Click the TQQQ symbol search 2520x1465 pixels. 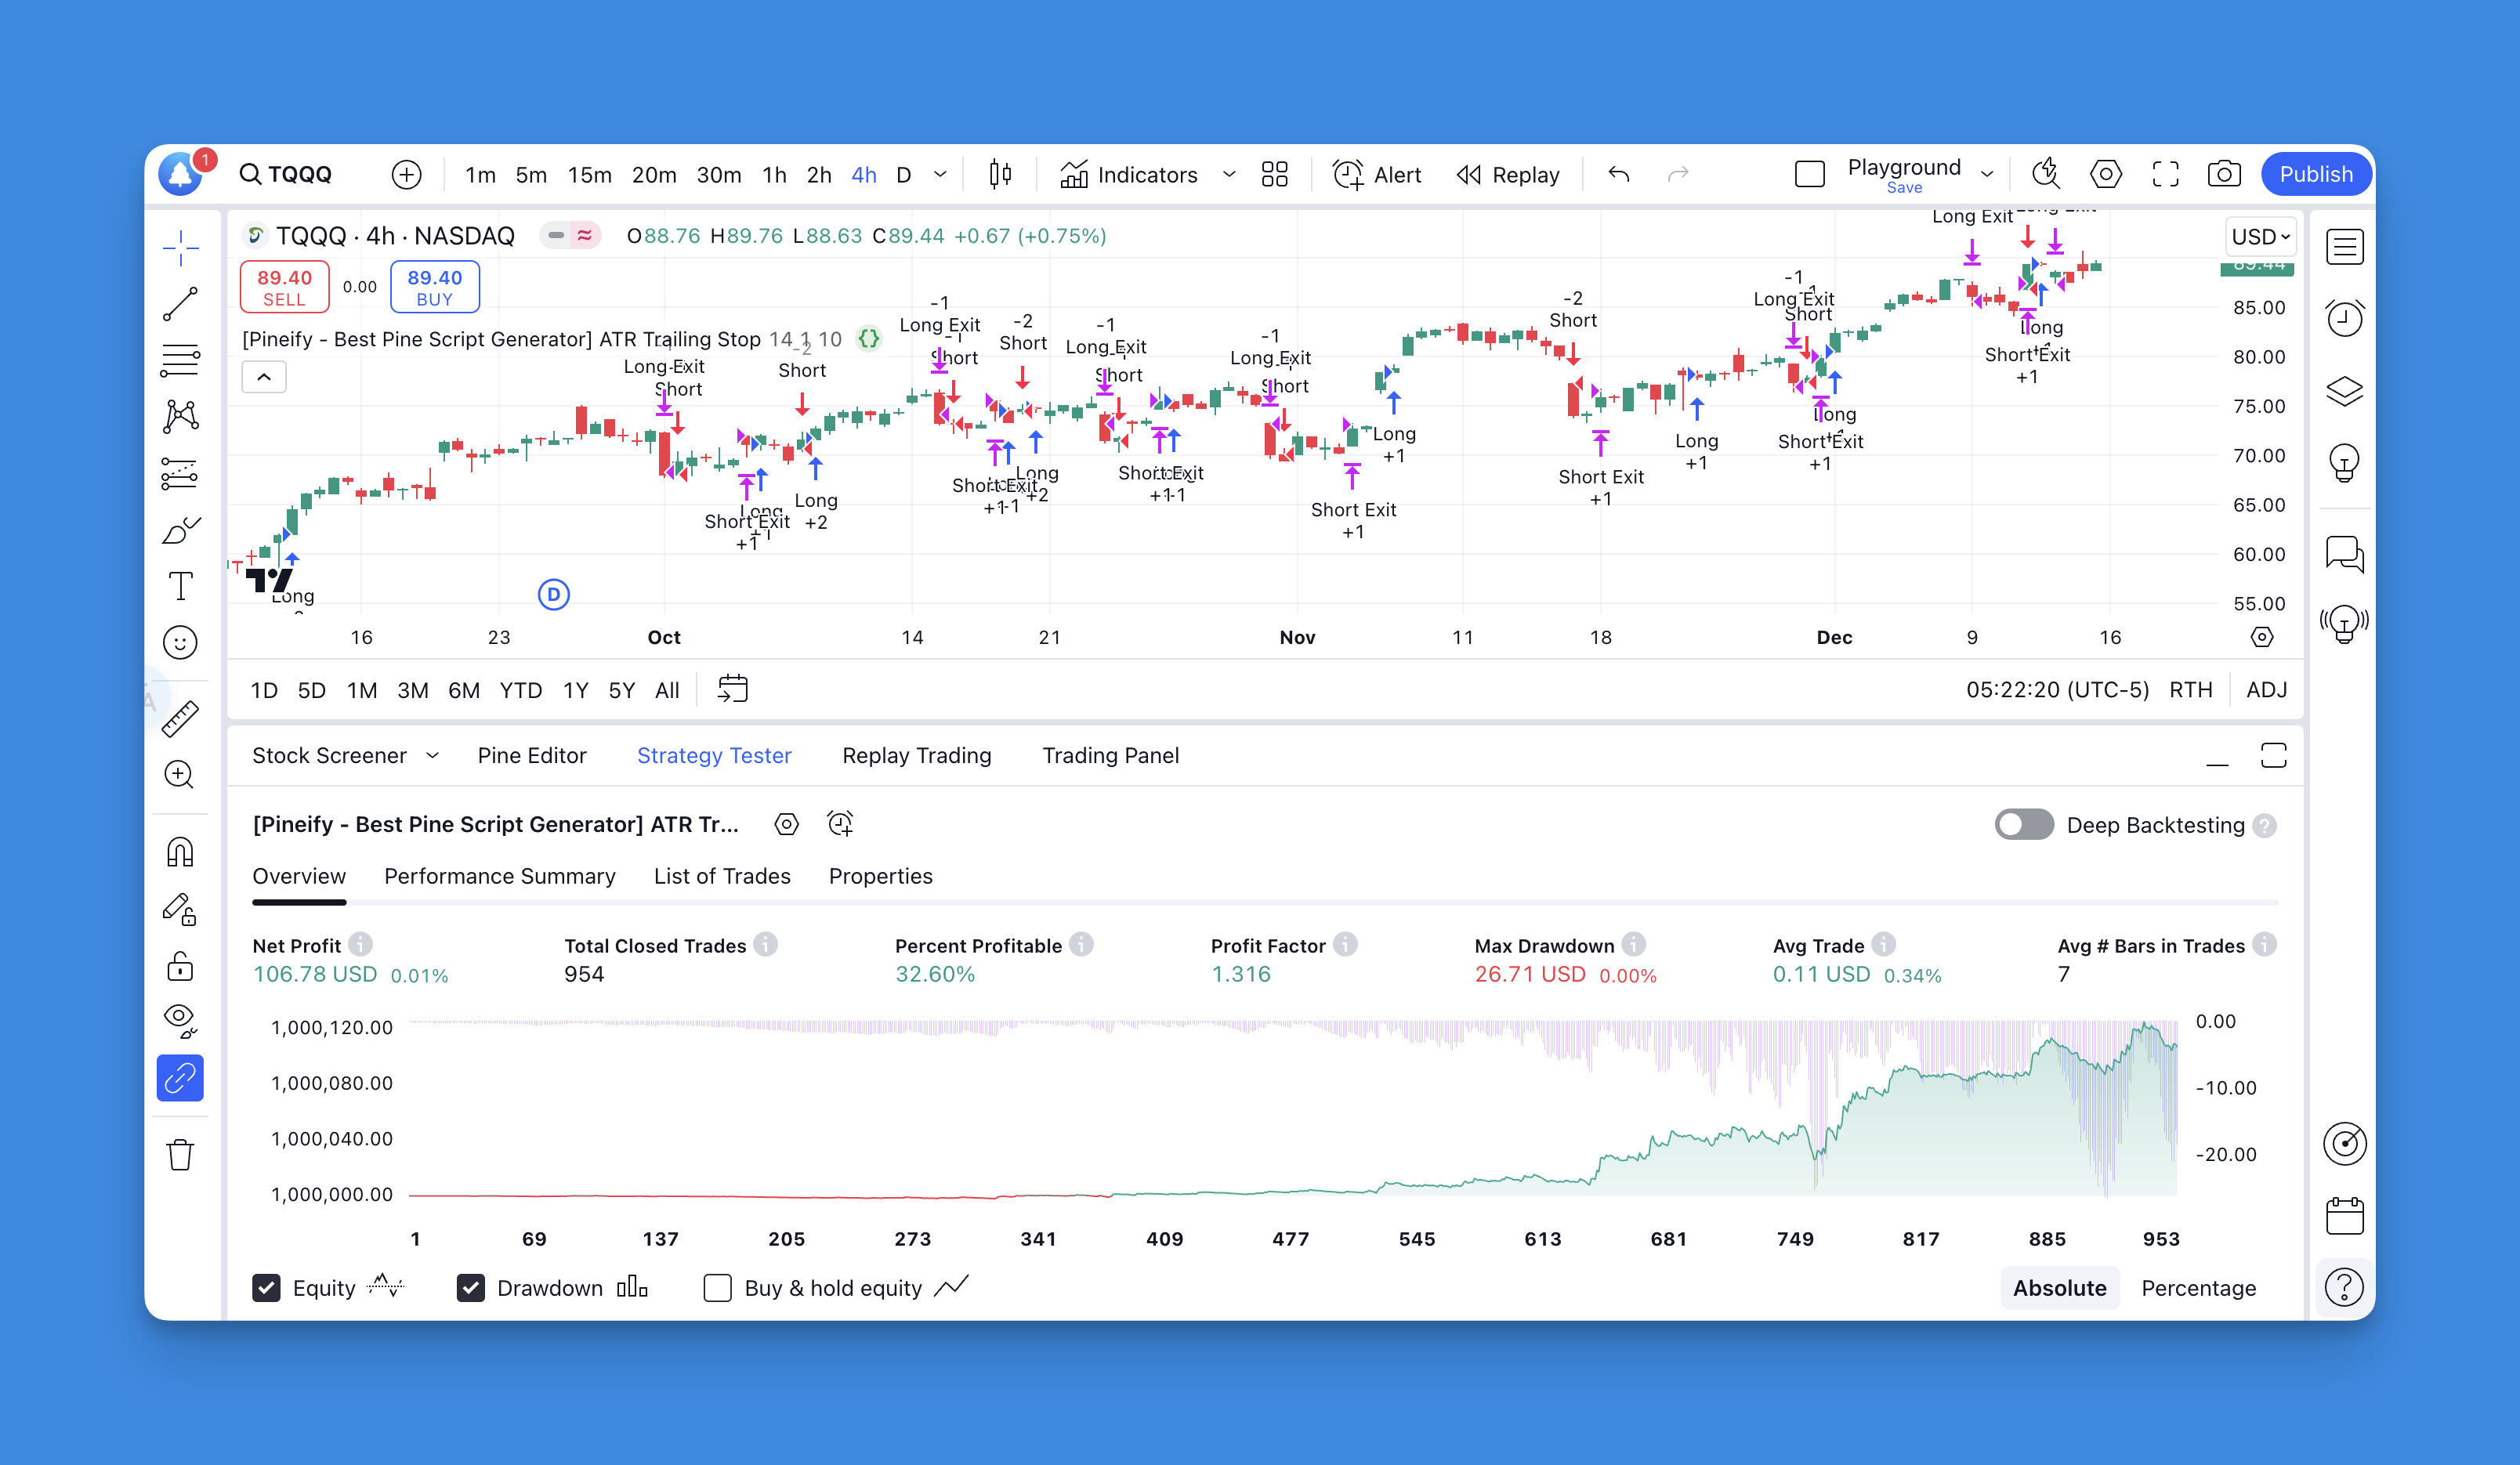point(286,174)
